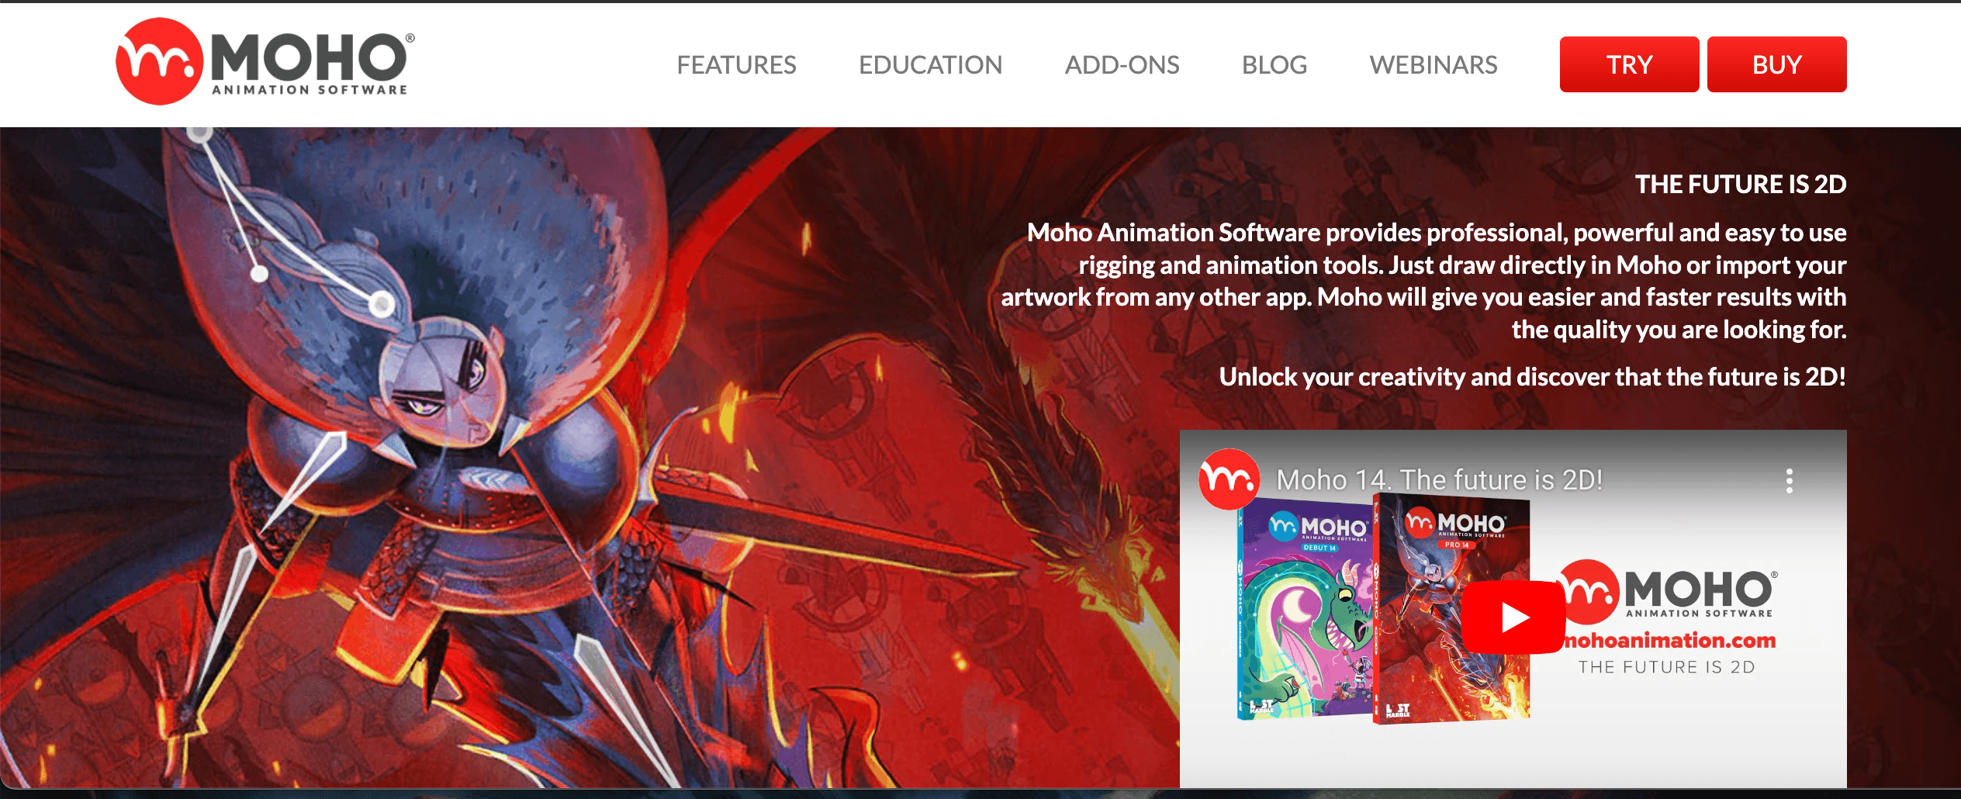Viewport: 1961px width, 799px height.
Task: Play the Moho 14 YouTube video
Action: (1513, 617)
